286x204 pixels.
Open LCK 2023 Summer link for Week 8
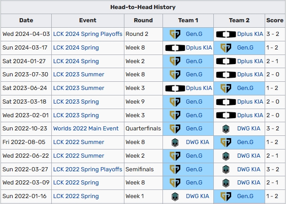[x=79, y=75]
